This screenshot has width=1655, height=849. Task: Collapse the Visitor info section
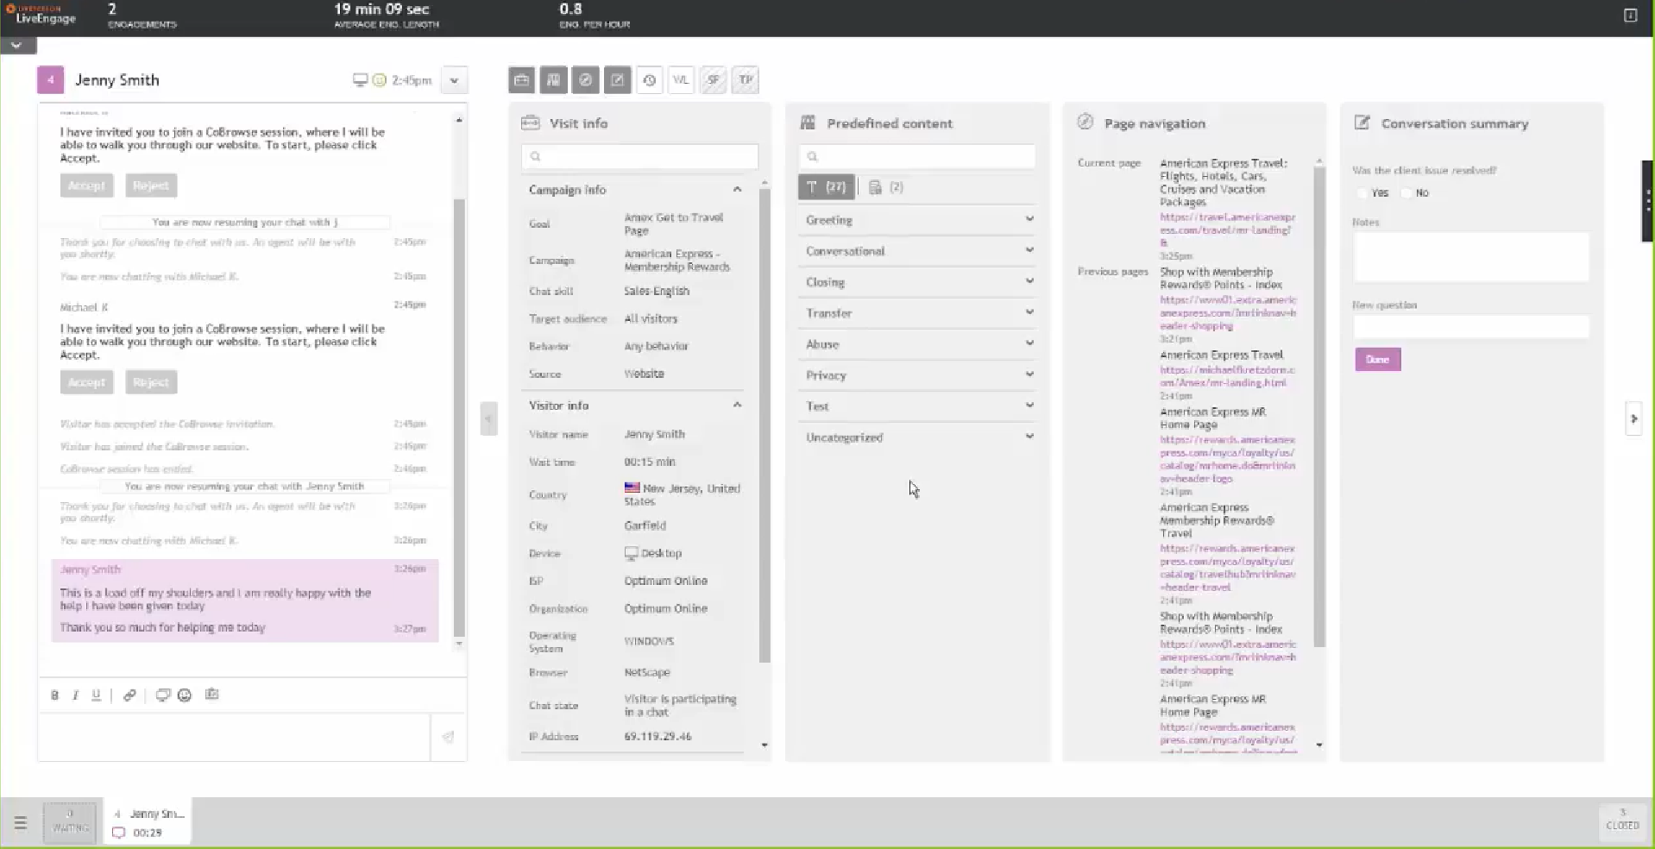pyautogui.click(x=737, y=405)
